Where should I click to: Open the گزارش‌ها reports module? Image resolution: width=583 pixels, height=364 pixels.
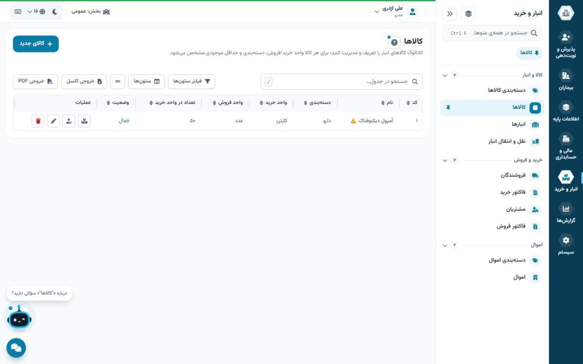566,213
